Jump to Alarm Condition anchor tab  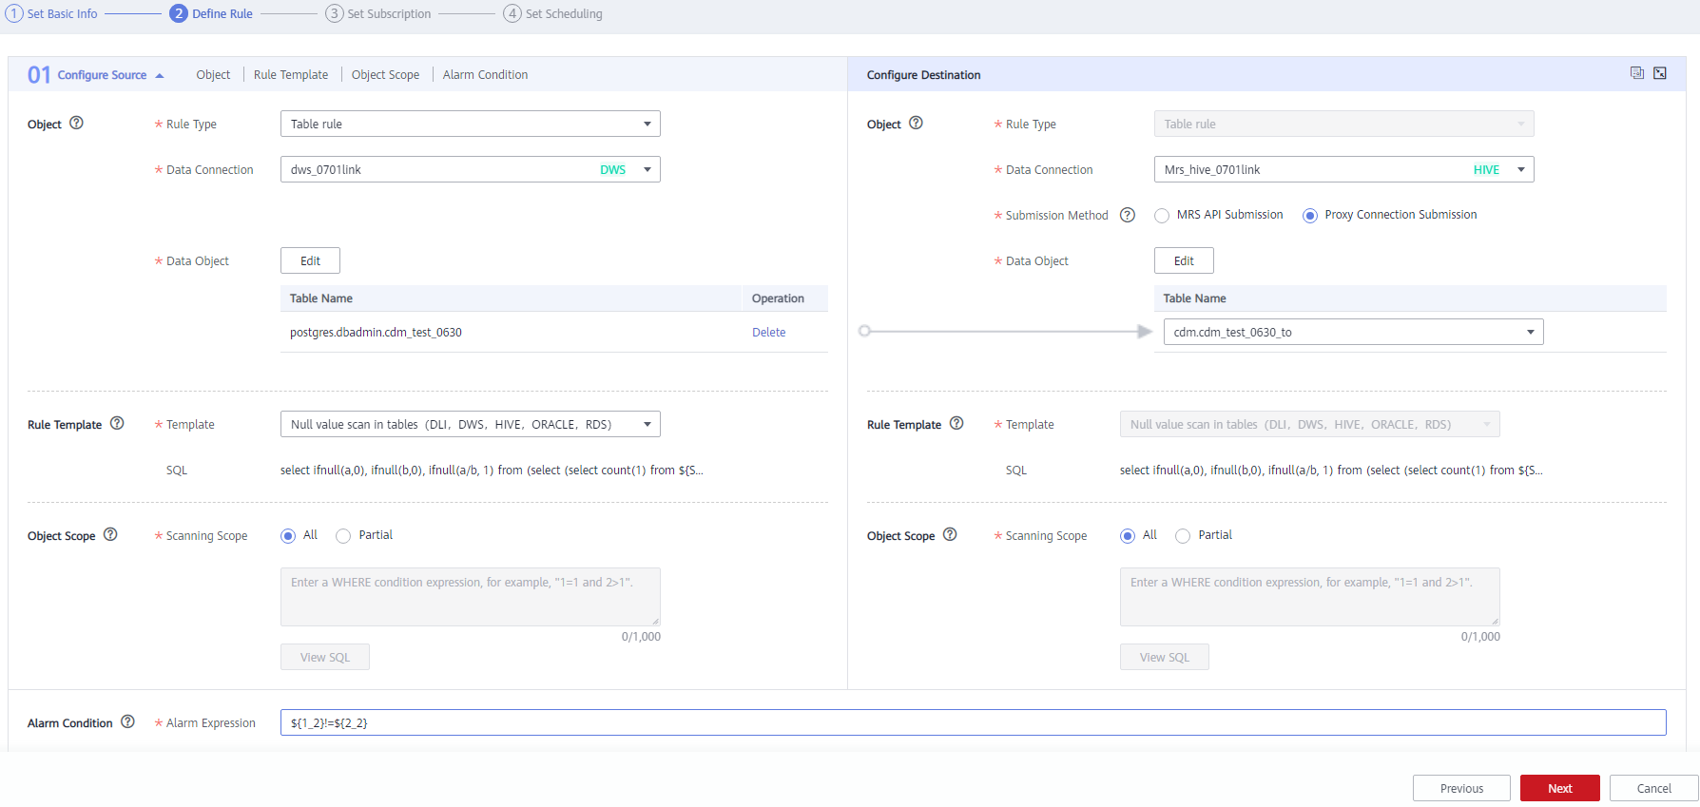pyautogui.click(x=485, y=74)
